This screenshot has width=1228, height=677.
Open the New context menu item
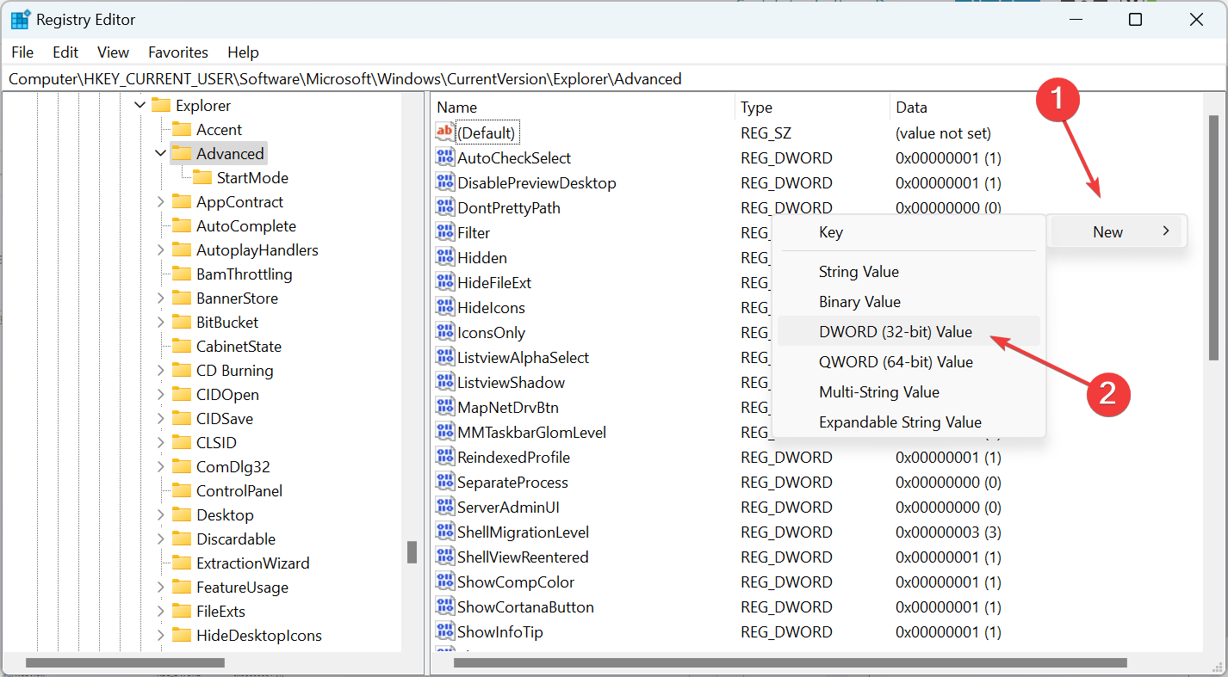[1118, 231]
